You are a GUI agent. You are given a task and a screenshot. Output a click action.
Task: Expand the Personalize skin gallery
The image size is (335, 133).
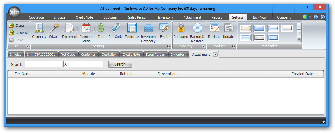pyautogui.click(x=299, y=39)
